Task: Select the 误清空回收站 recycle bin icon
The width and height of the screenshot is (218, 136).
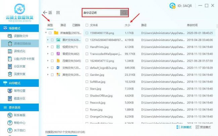Action: pos(10,44)
